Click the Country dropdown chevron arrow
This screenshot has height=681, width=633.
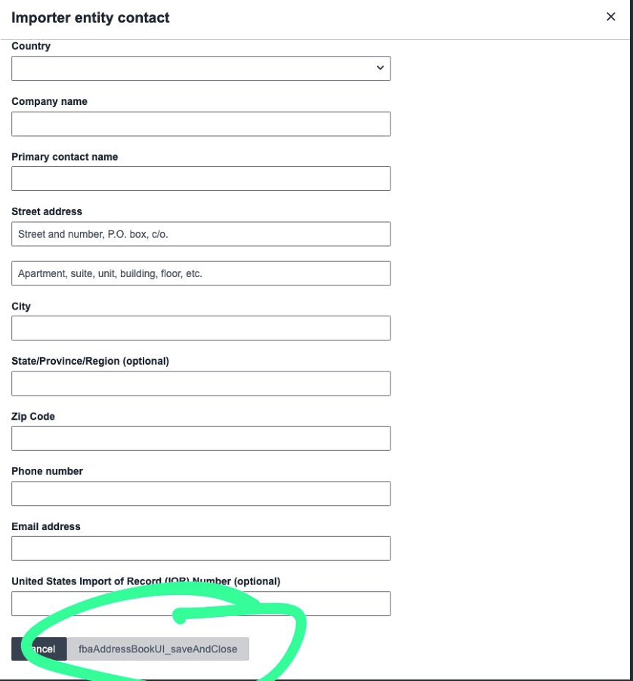[380, 68]
